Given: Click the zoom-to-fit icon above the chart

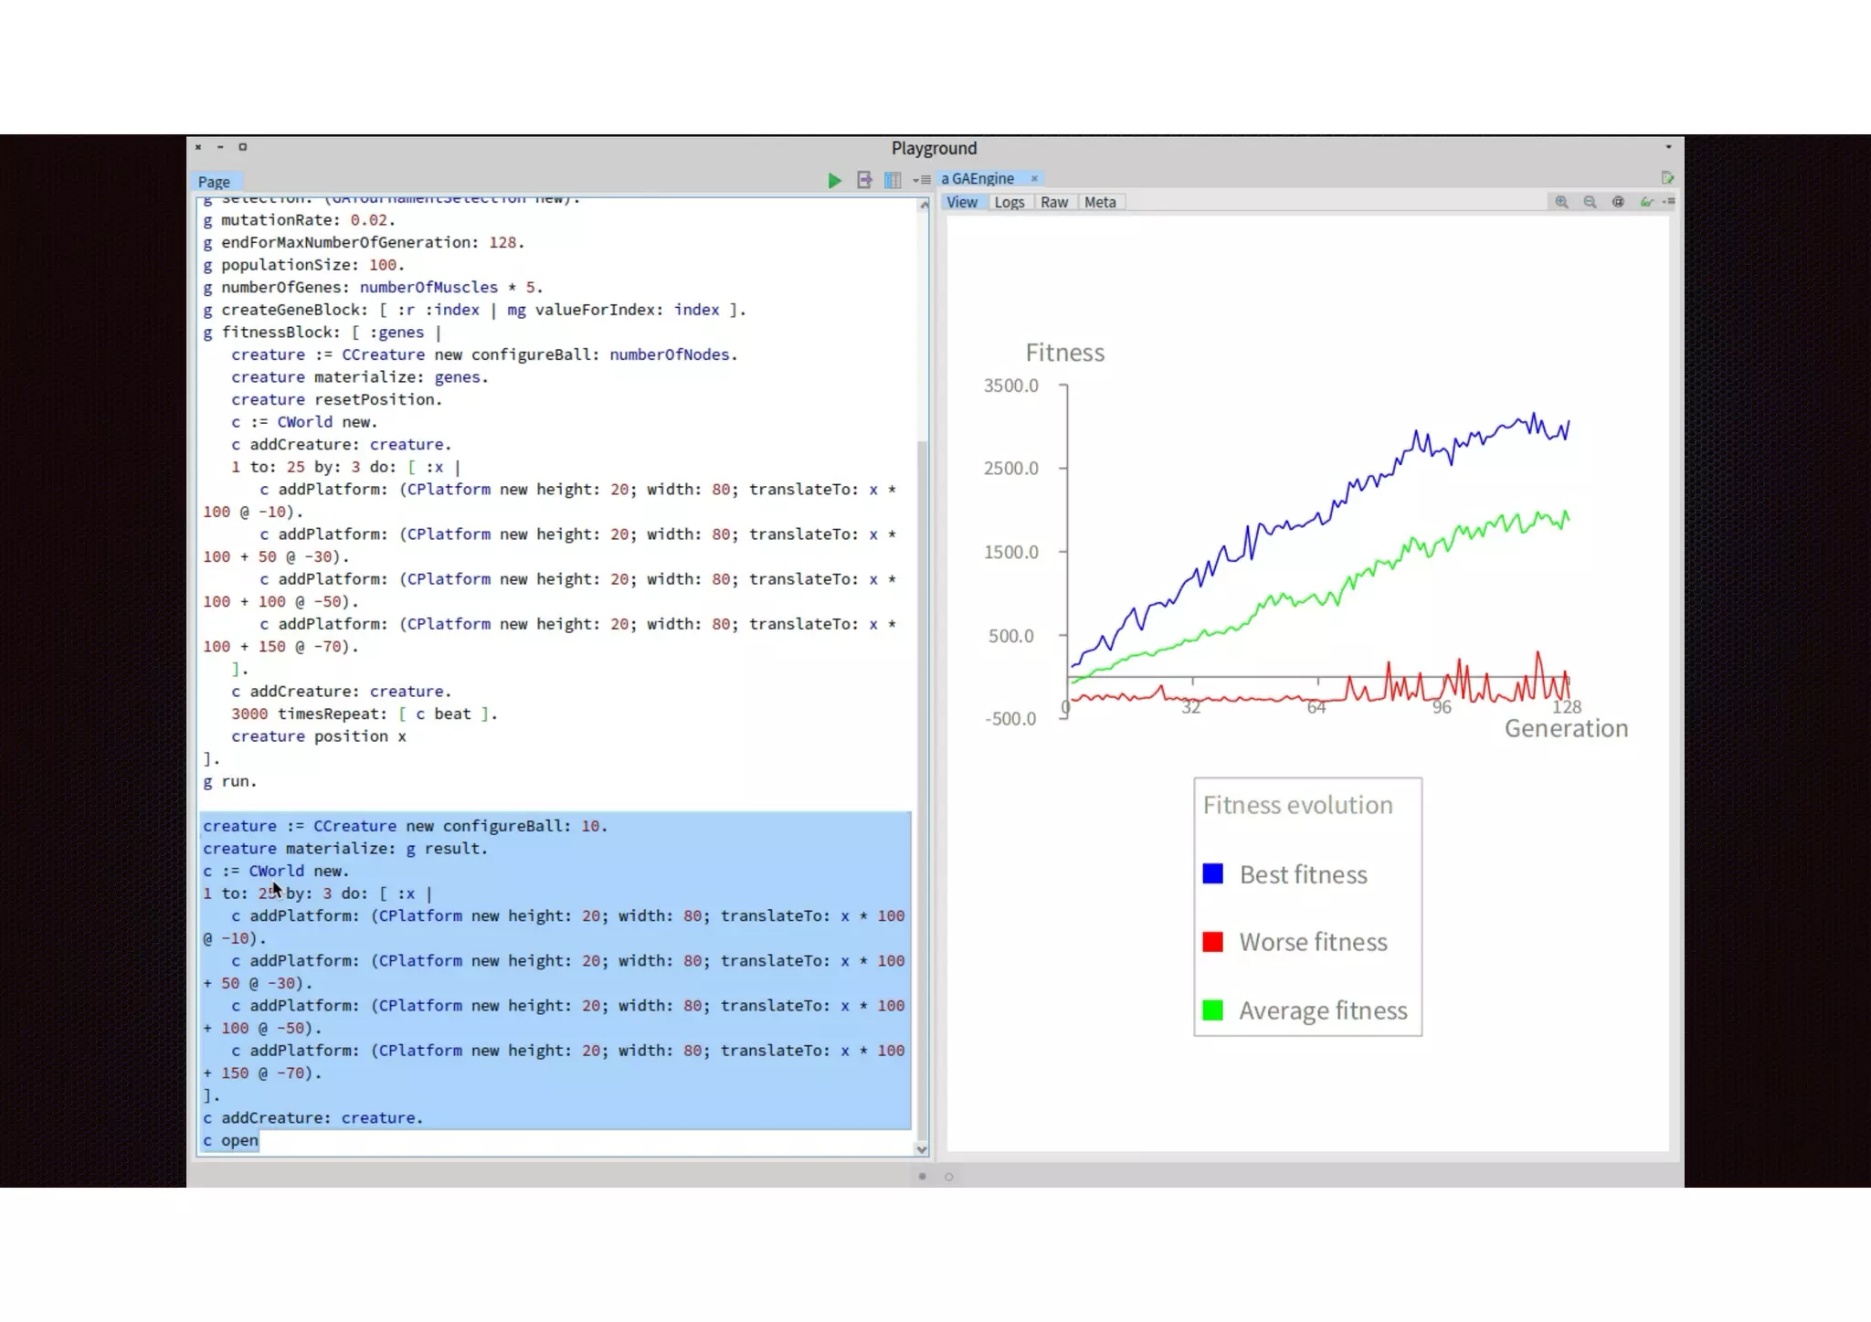Looking at the screenshot, I should (1618, 202).
